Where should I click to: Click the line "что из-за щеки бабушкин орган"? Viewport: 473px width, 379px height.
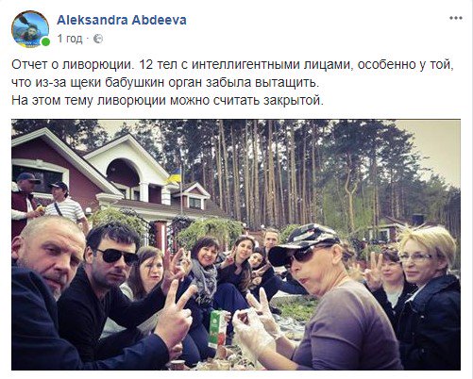pos(165,82)
